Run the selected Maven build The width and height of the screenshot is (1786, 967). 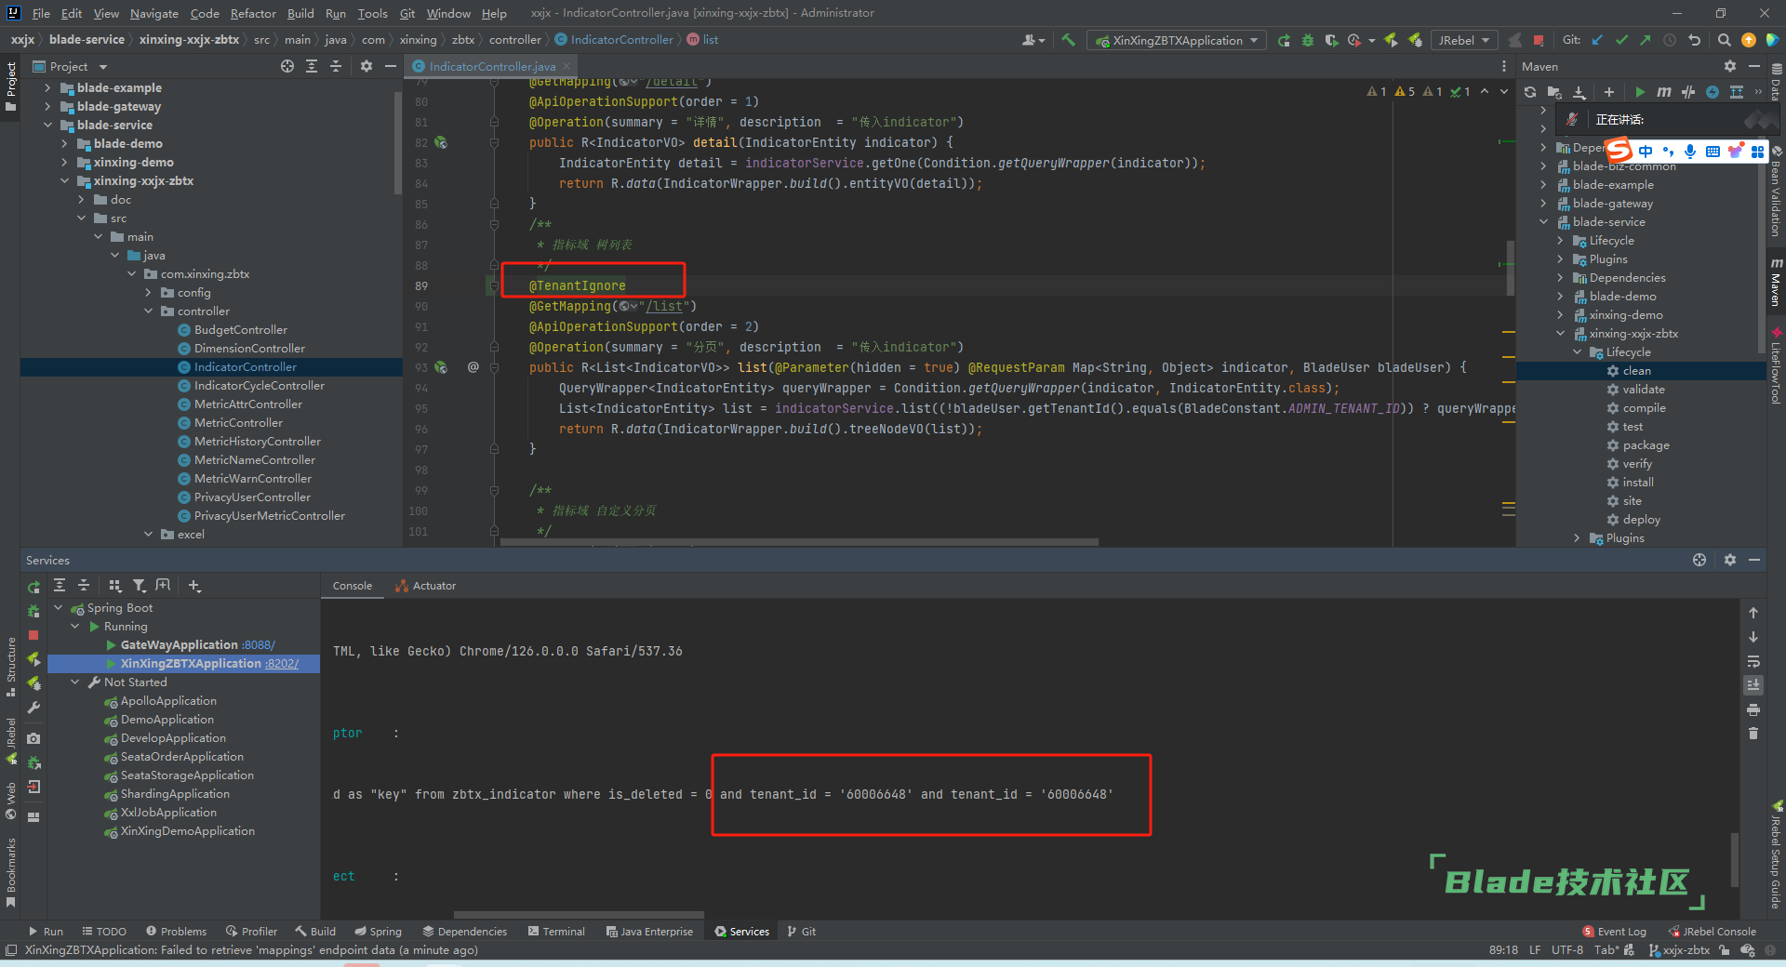(x=1640, y=92)
